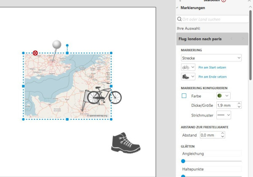This screenshot has height=177, width=253.
Task: Collapse the Markierungen section
Action: pos(178,8)
